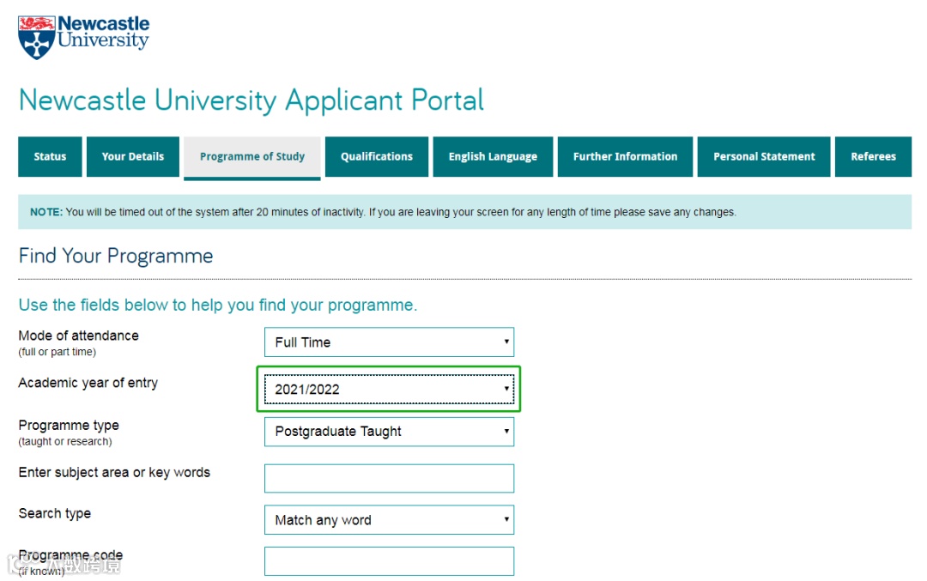Image resolution: width=927 pixels, height=581 pixels.
Task: Open the Academic year of entry dropdown
Action: tap(389, 389)
